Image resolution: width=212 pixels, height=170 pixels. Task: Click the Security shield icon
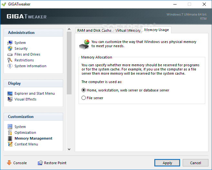(10, 48)
